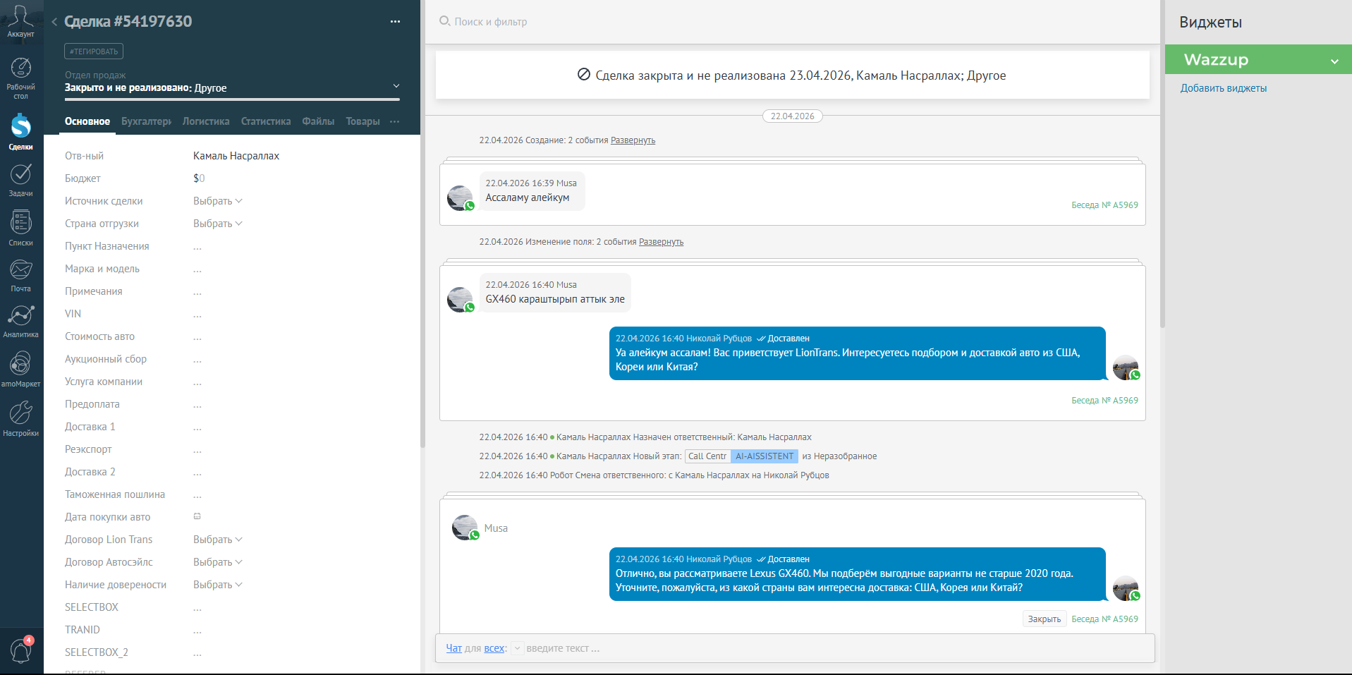Open the chat type dropdown arrow
The width and height of the screenshot is (1352, 675).
tap(517, 648)
